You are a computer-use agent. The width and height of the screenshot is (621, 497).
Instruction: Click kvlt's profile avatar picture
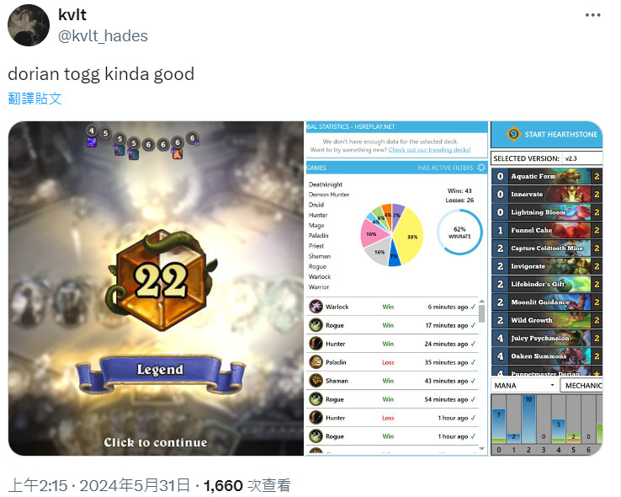pos(29,25)
